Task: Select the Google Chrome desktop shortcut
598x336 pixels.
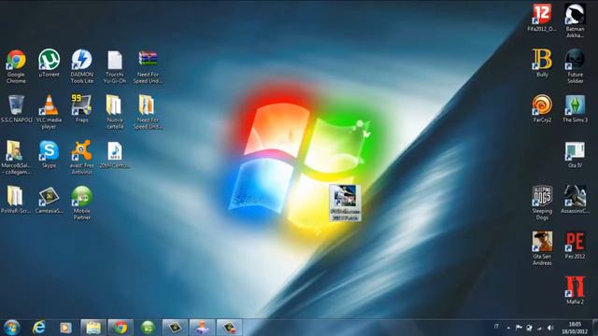Action: pos(16,65)
